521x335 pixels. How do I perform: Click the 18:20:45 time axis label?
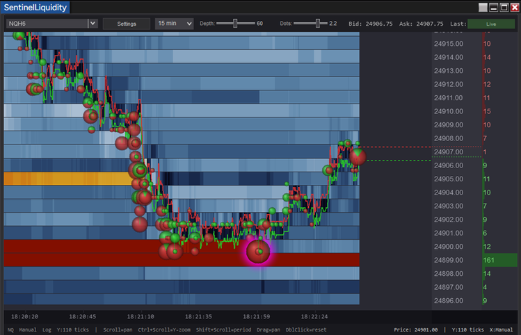(82, 317)
